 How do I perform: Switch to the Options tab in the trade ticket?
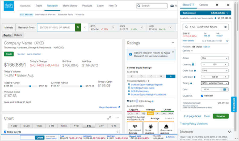(204, 5)
